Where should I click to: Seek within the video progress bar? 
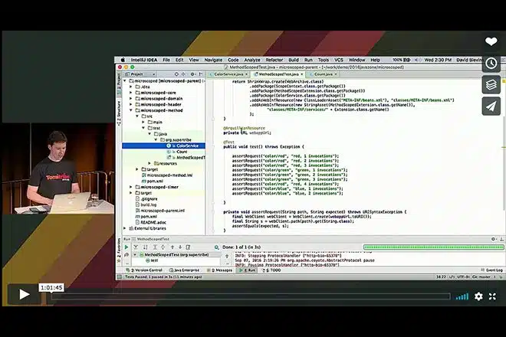click(251, 296)
